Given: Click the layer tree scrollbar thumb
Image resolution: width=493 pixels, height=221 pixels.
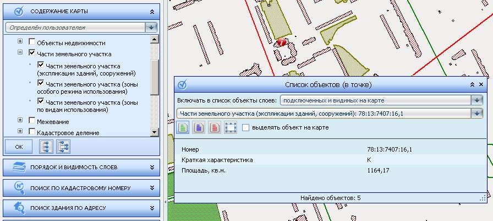Looking at the screenshot, I should pos(155,77).
